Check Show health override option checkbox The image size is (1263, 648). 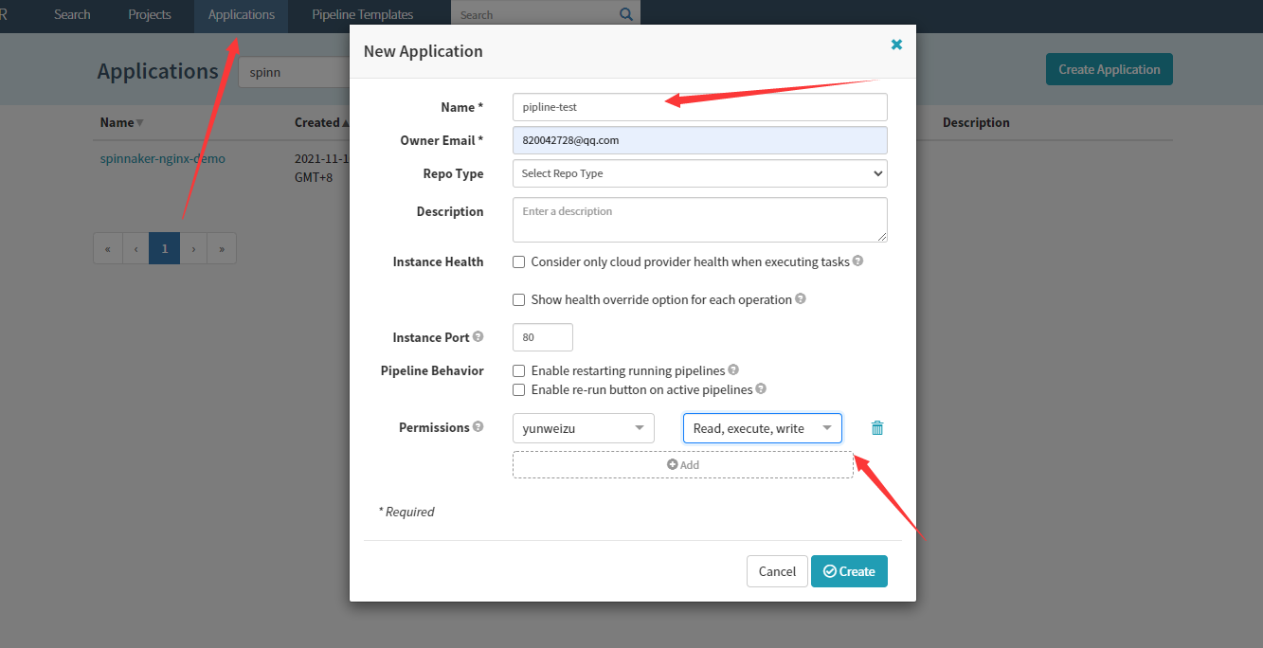click(519, 299)
